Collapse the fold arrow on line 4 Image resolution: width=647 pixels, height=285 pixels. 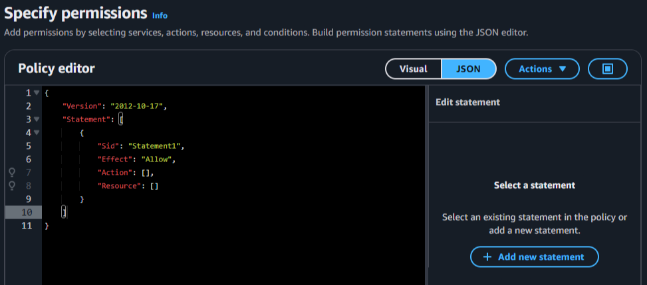[37, 132]
